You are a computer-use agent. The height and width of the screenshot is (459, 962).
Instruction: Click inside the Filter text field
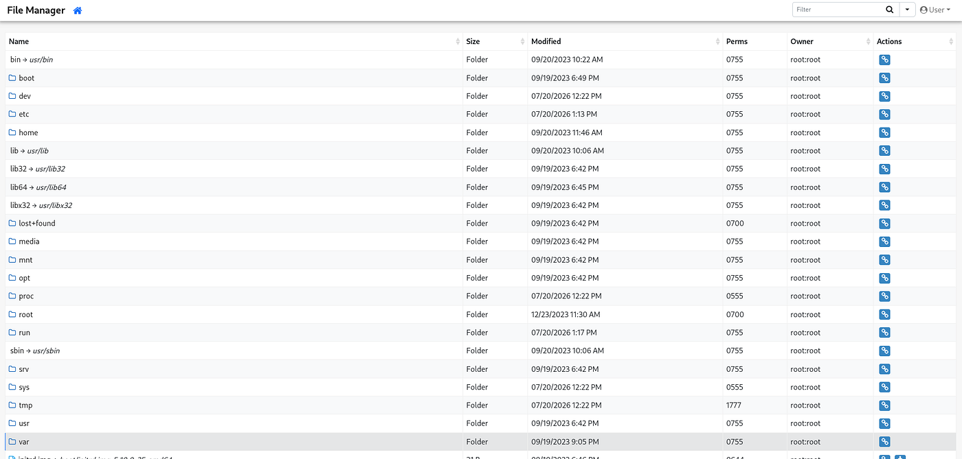pos(837,10)
